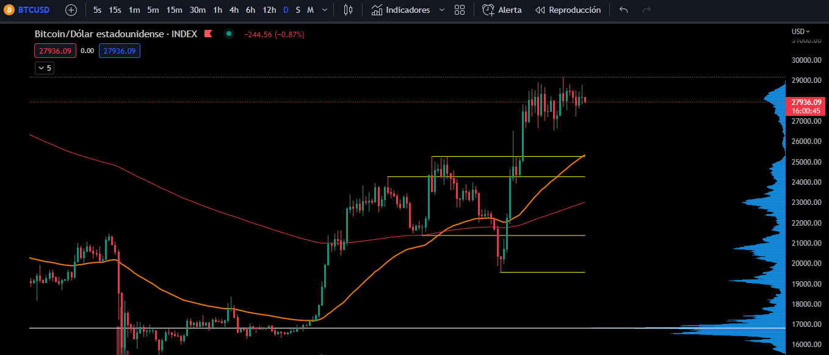Open the indicator templates grid icon
Image resolution: width=829 pixels, height=355 pixels.
pyautogui.click(x=460, y=10)
